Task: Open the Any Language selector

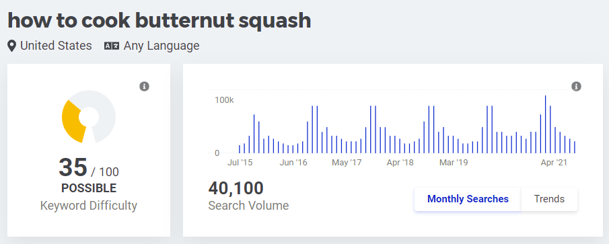Action: click(162, 46)
